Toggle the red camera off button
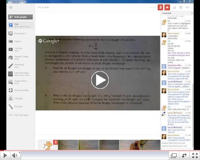 (x=167, y=7)
